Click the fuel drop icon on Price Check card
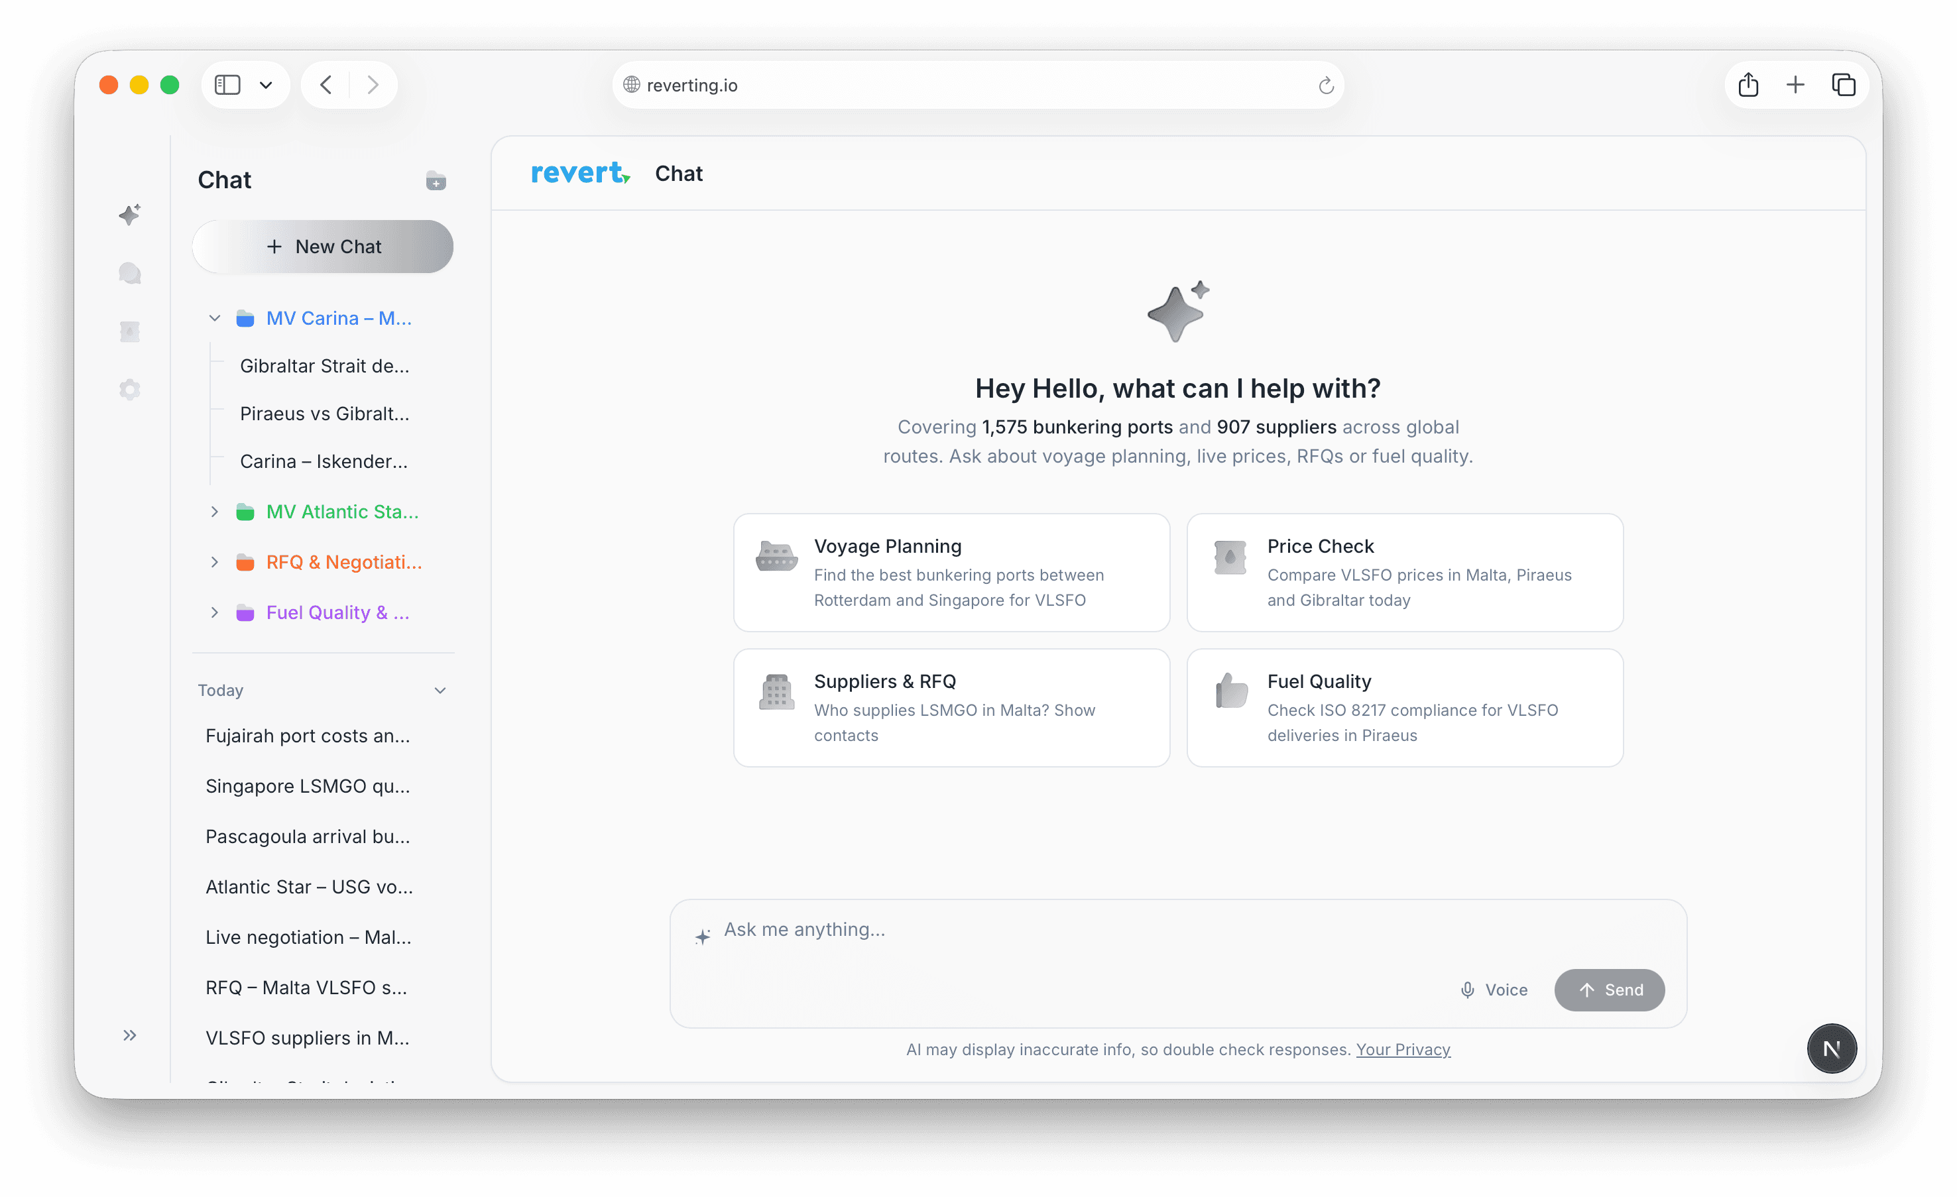This screenshot has width=1957, height=1197. 1230,557
